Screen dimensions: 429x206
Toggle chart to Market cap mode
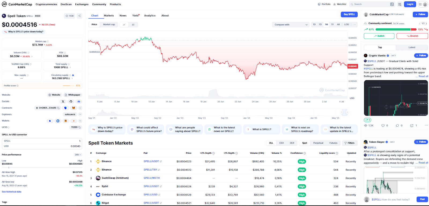click(x=109, y=25)
